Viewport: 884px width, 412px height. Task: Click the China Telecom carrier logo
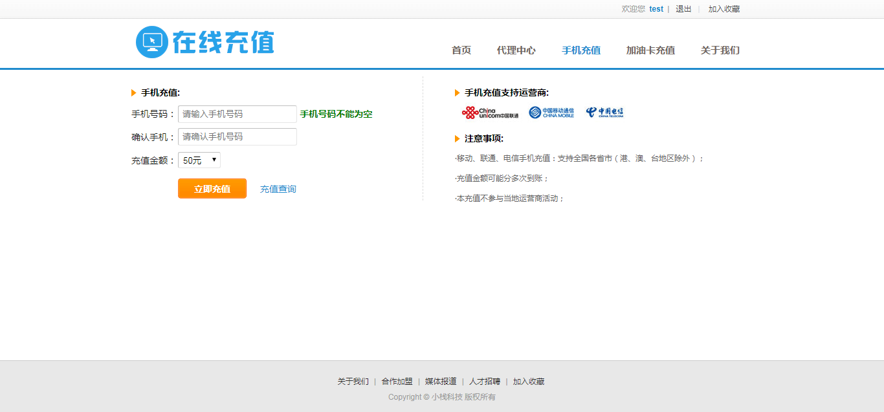tap(604, 113)
